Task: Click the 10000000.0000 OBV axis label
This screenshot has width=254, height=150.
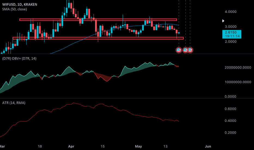Action: [238, 82]
